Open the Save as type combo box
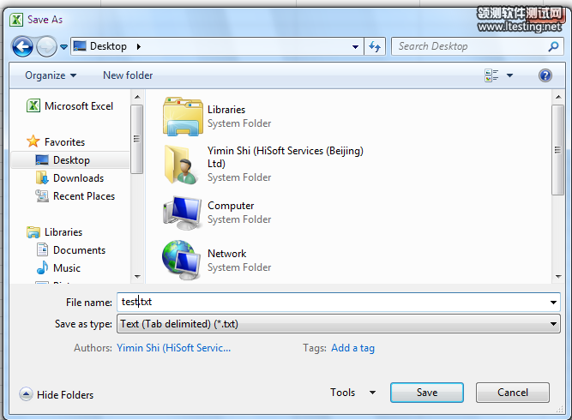The height and width of the screenshot is (420, 572). coord(338,324)
